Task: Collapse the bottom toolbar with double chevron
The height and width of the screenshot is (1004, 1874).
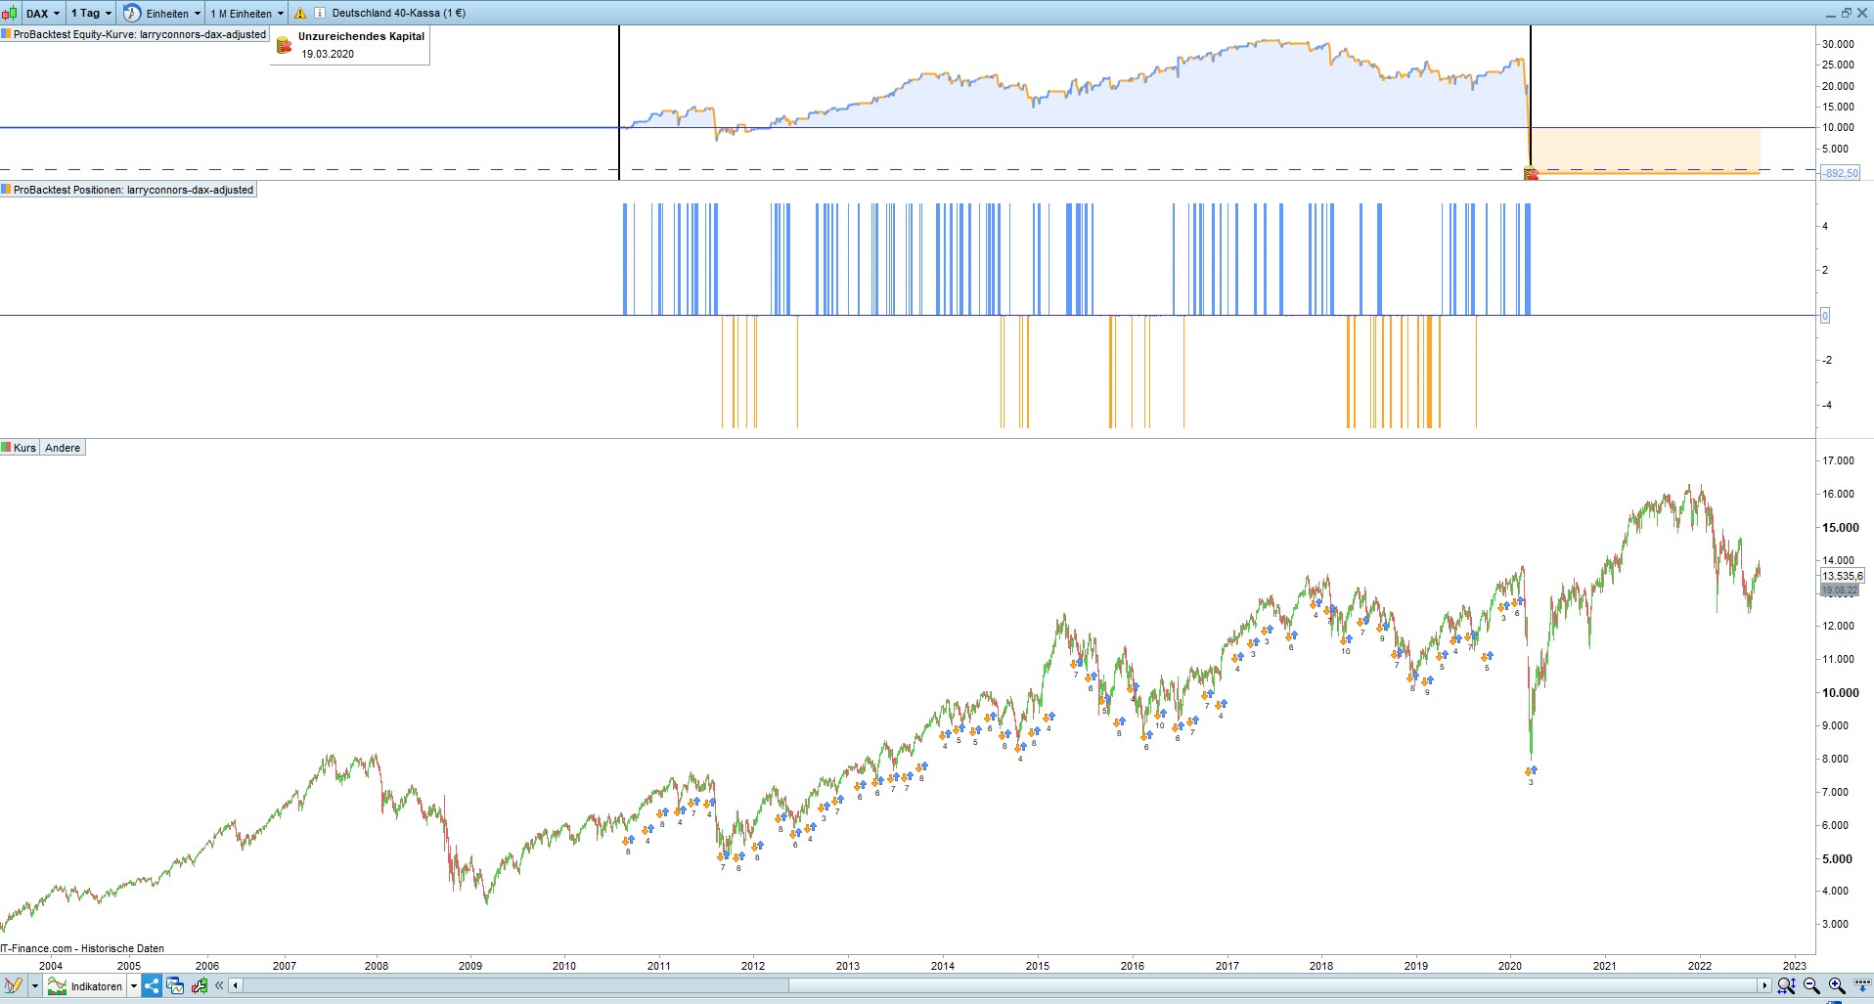Action: (x=219, y=985)
